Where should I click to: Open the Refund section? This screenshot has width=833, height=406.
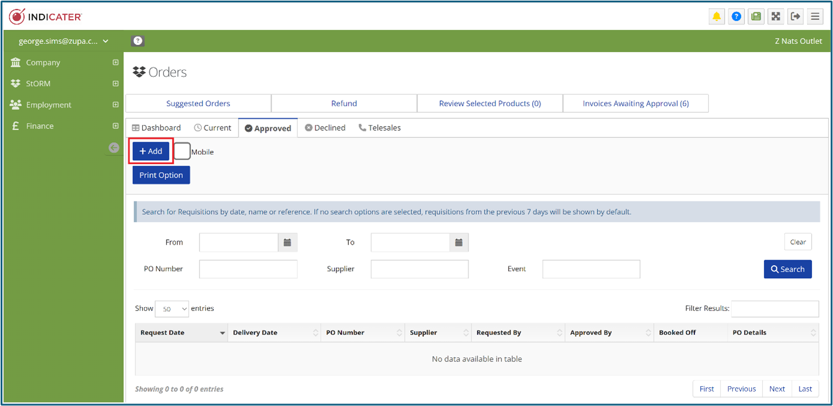(344, 103)
